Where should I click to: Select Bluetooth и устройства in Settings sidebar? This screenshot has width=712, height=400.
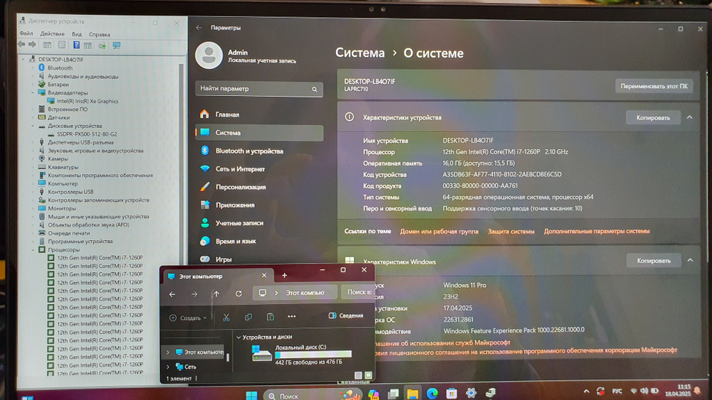(259, 151)
